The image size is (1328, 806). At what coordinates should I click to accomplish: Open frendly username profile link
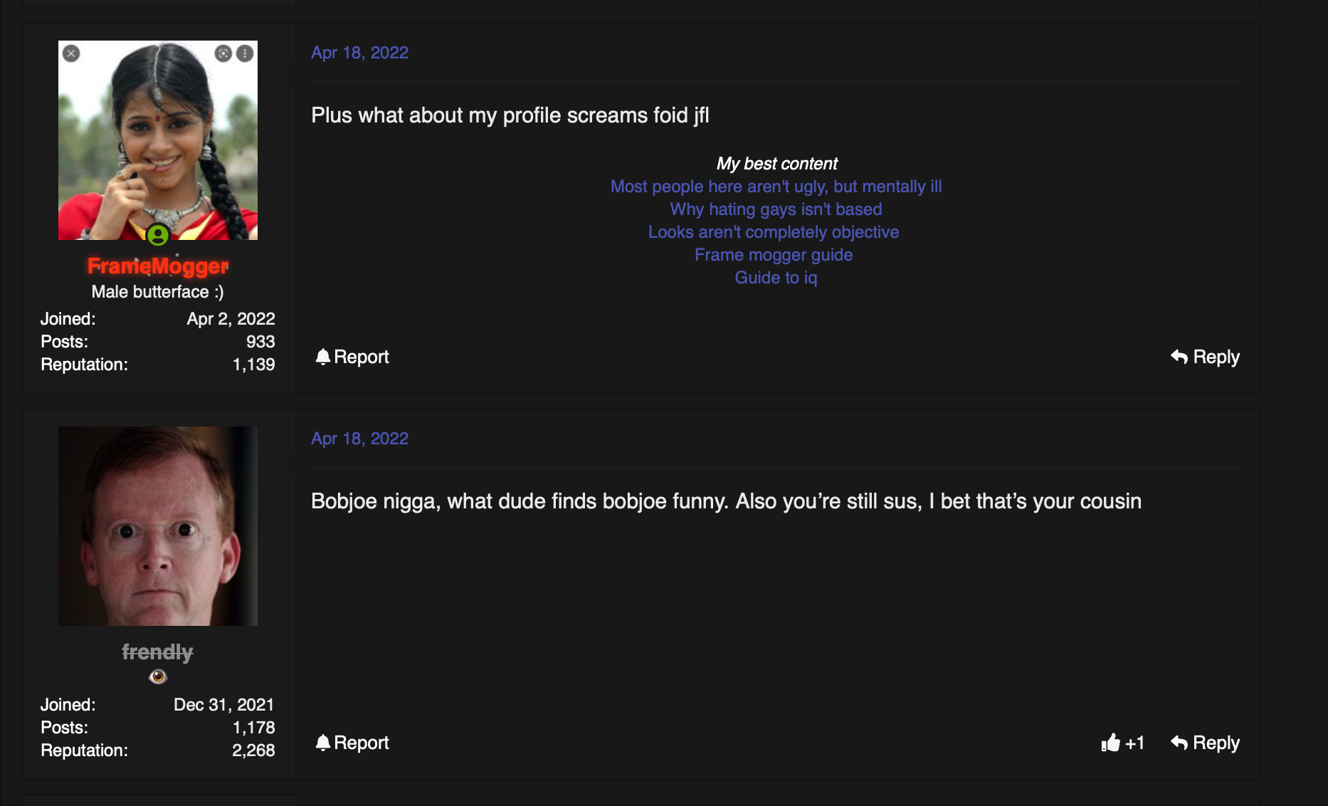coord(157,651)
